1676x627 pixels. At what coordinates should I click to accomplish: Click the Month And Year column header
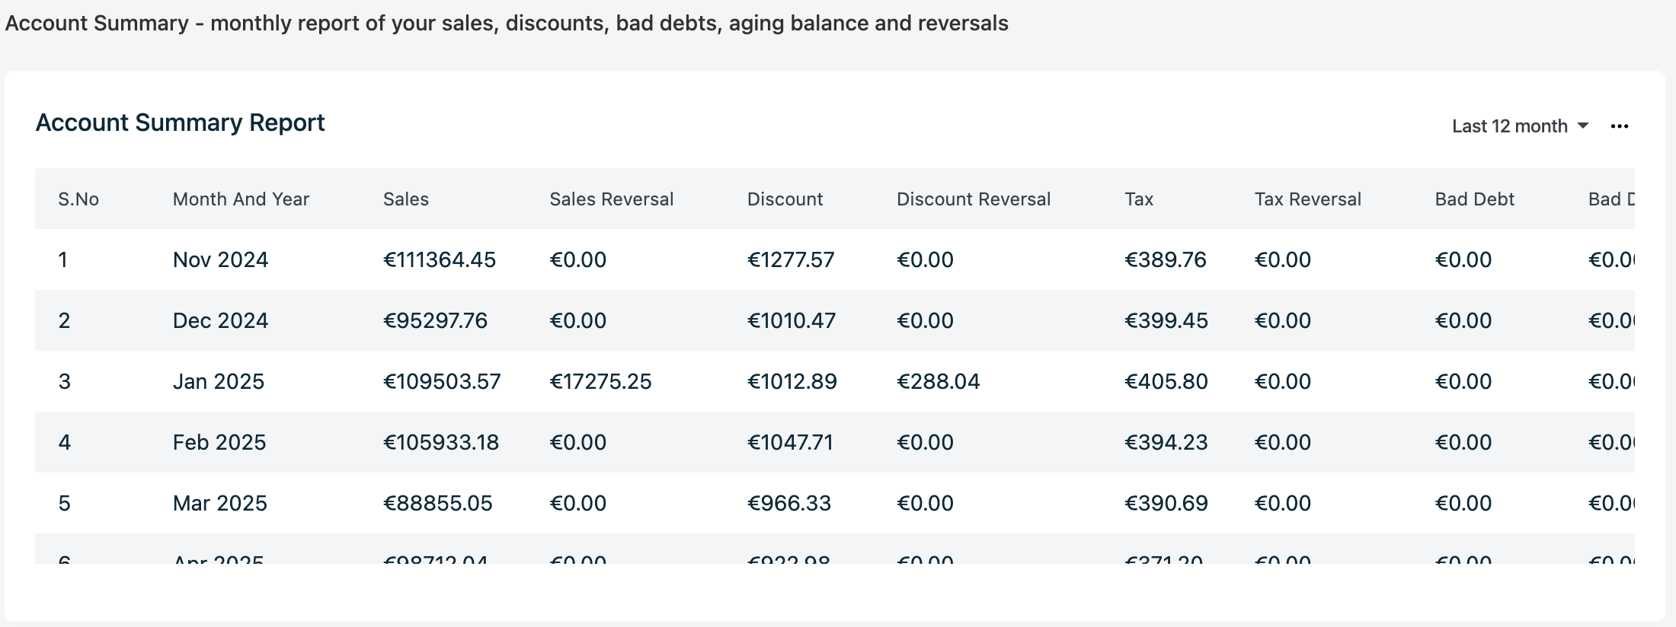coord(241,199)
